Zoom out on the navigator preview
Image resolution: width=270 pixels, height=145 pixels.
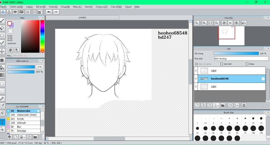point(217,23)
